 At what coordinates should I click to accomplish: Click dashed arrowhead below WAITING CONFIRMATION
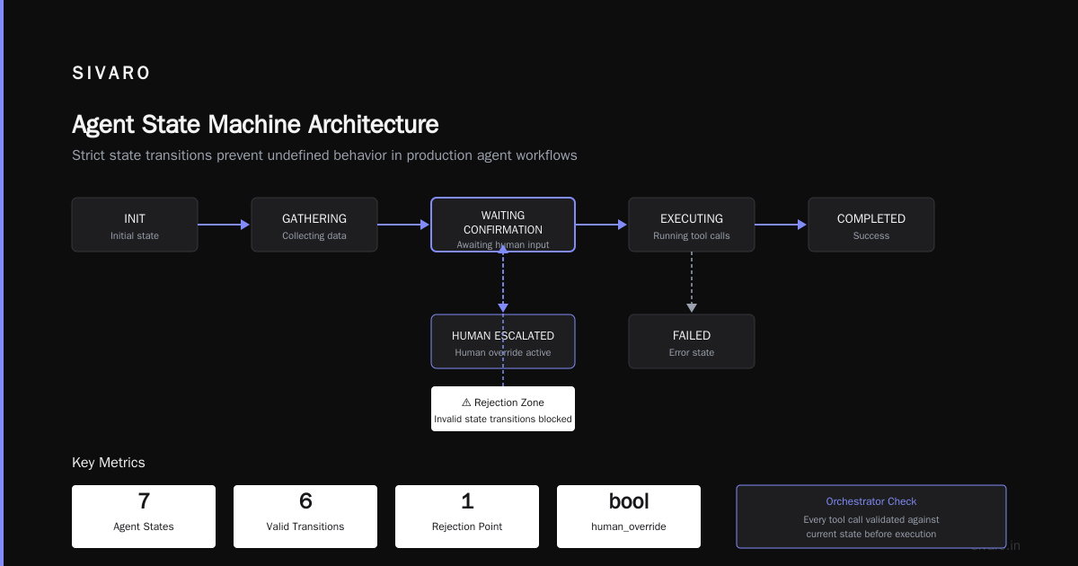click(503, 248)
